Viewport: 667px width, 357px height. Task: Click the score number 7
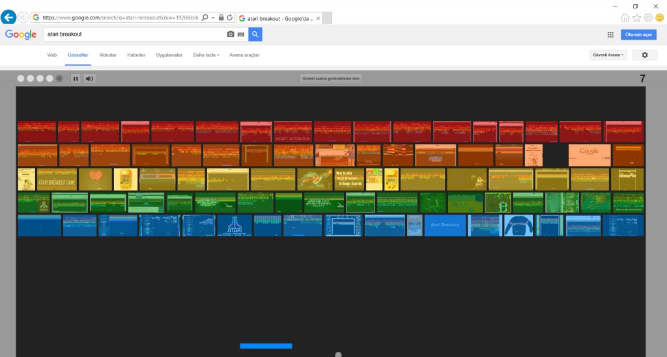[642, 79]
